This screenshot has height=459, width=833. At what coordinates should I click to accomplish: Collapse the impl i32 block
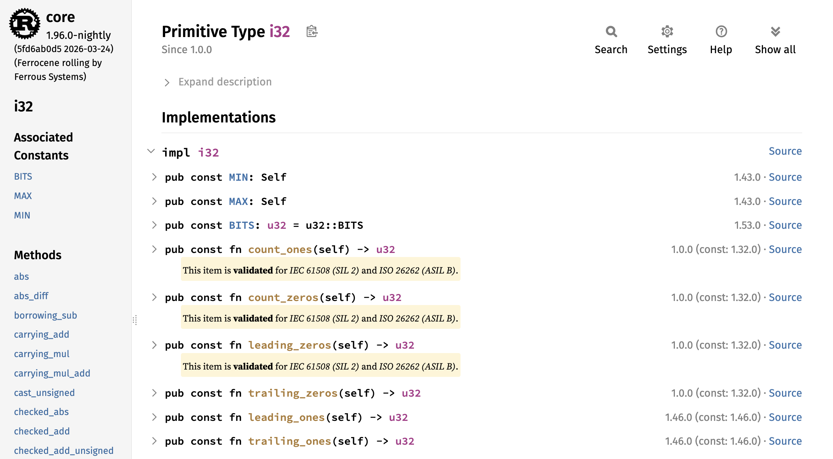[x=151, y=151]
